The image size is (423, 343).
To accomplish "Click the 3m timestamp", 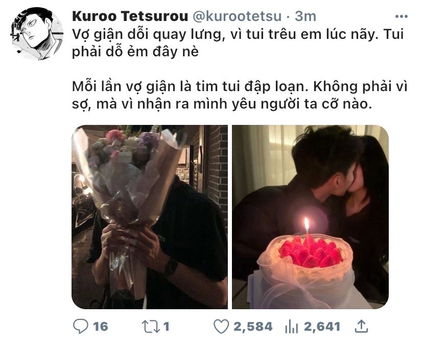I will 305,16.
